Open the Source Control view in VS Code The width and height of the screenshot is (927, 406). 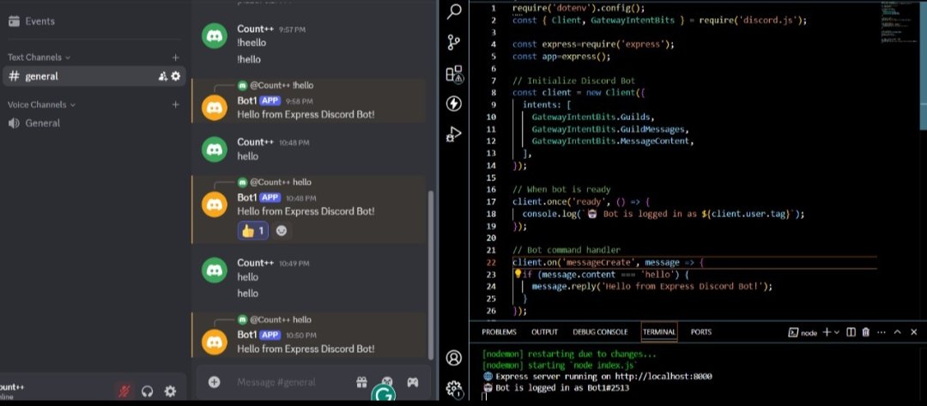coord(453,43)
